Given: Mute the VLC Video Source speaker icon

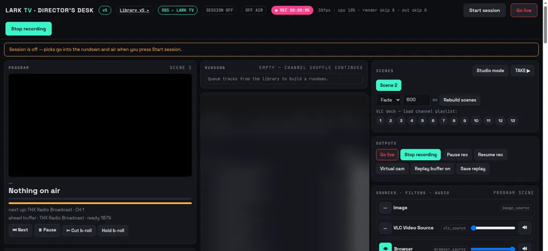Looking at the screenshot, I should coord(524,228).
